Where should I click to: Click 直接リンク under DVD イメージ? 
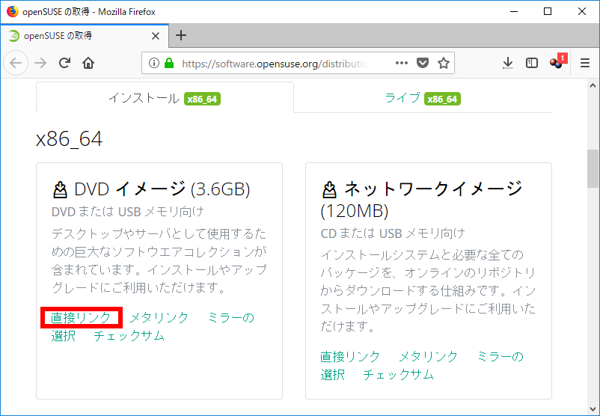[81, 318]
